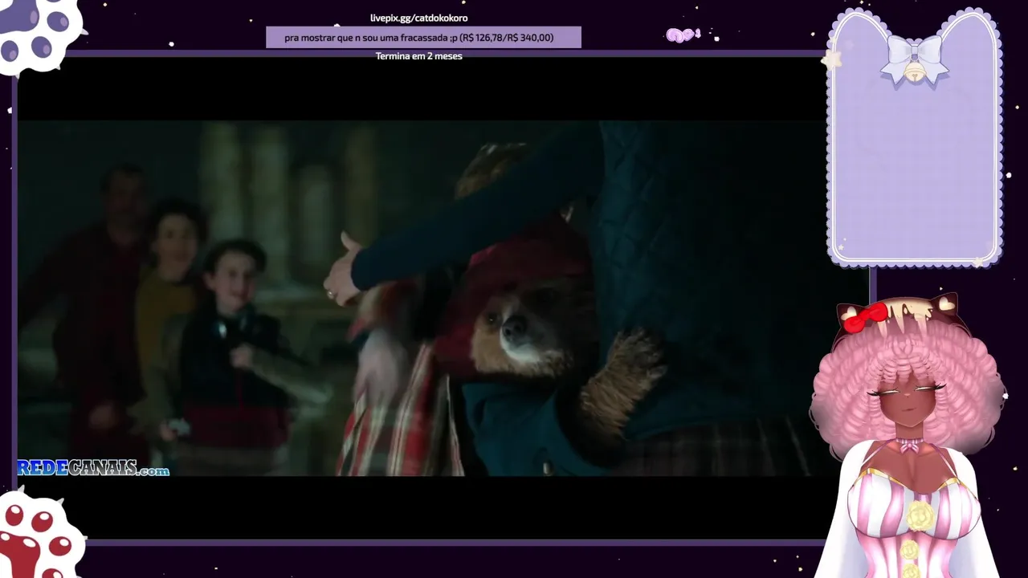
Task: Click the pink-haired VTuber avatar
Action: point(908,437)
